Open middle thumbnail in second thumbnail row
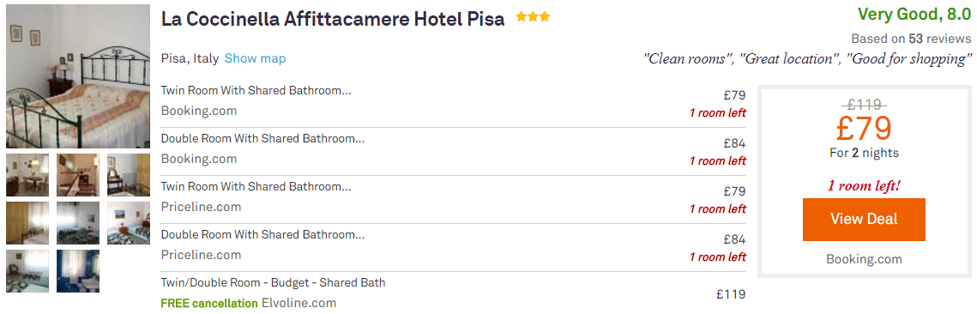This screenshot has width=977, height=314. pyautogui.click(x=78, y=223)
